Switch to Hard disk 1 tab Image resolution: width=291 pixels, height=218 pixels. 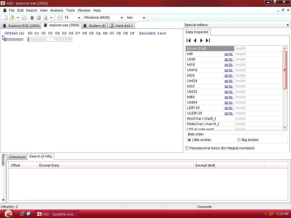[x=121, y=26]
